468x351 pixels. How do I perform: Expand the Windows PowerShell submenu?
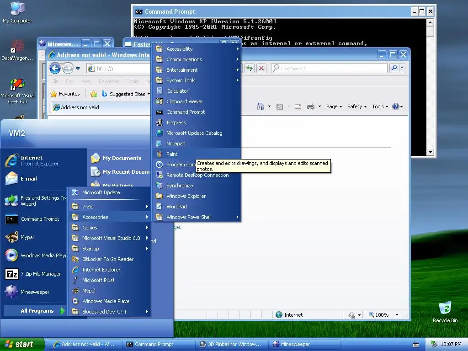[197, 217]
